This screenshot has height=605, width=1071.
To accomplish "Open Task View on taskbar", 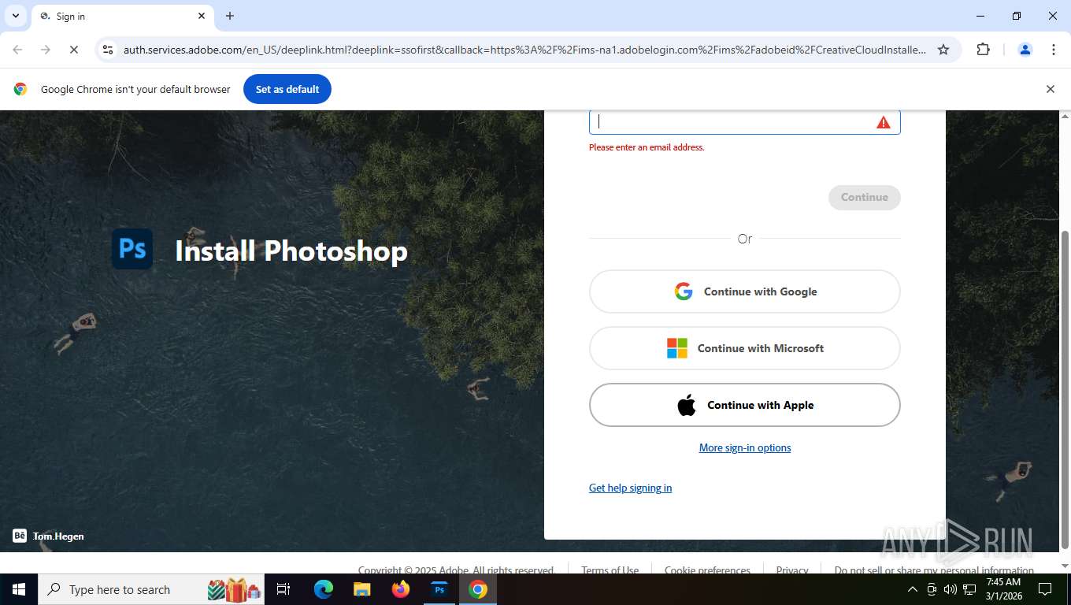I will coord(284,589).
